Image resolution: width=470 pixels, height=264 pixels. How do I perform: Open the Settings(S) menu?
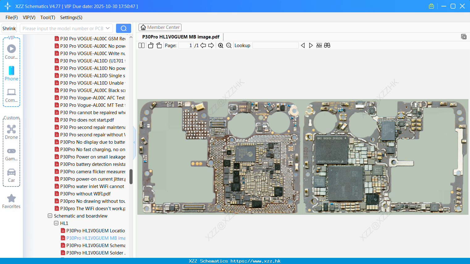tap(71, 18)
